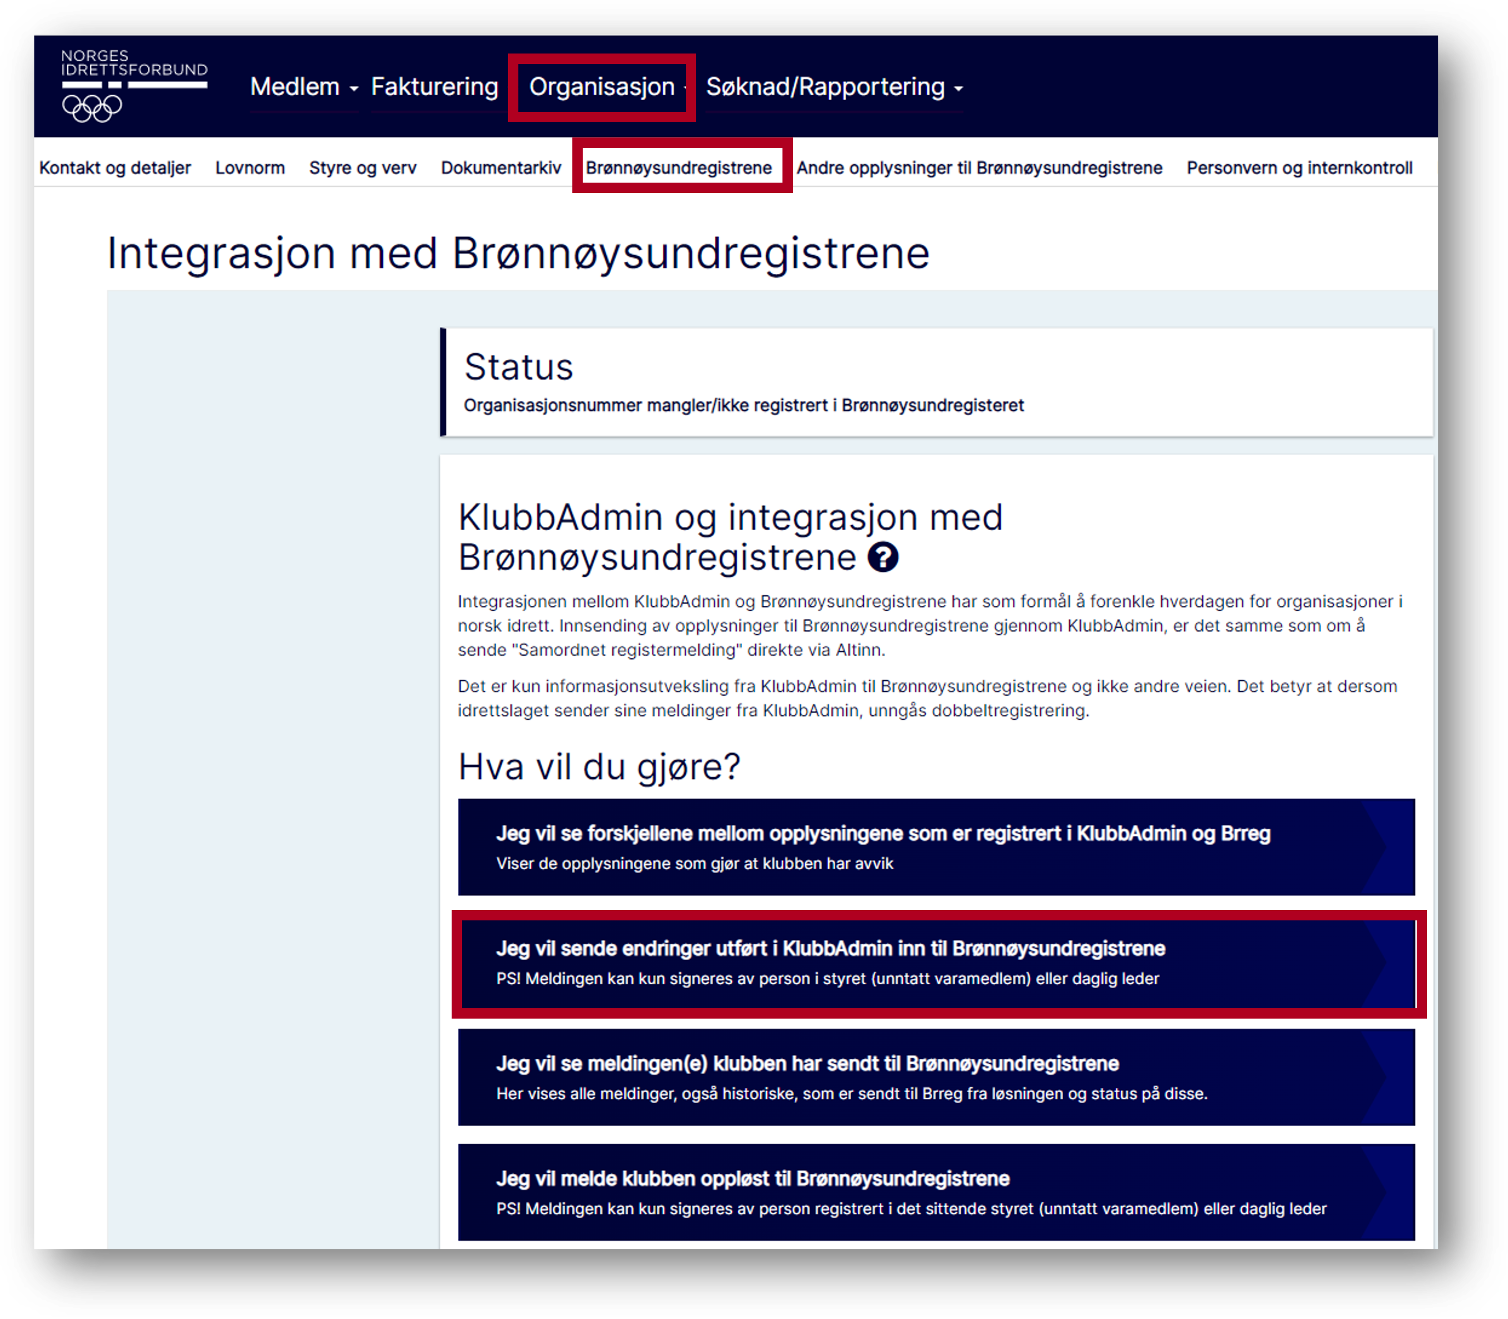Click 'Integrasjon med Brønnøysundregistrene' page title
Image resolution: width=1508 pixels, height=1319 pixels.
pyautogui.click(x=518, y=254)
